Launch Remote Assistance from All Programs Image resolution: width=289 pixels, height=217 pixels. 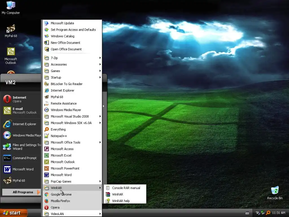[72, 103]
